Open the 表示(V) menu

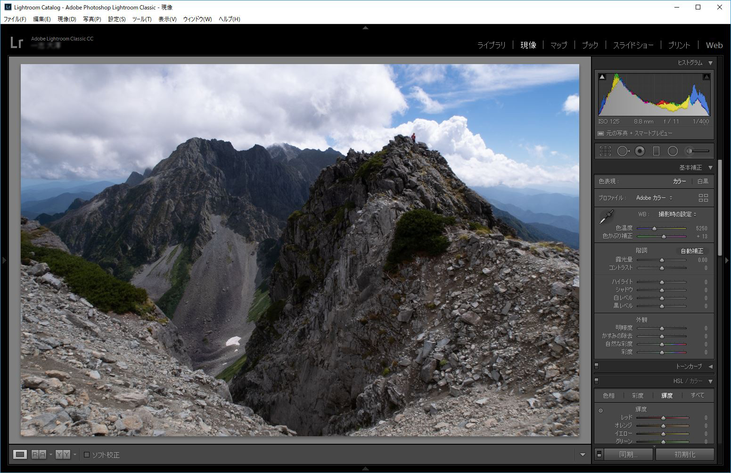pyautogui.click(x=167, y=19)
